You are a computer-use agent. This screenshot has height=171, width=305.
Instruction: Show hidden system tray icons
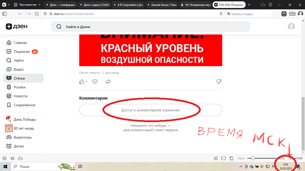pyautogui.click(x=241, y=166)
